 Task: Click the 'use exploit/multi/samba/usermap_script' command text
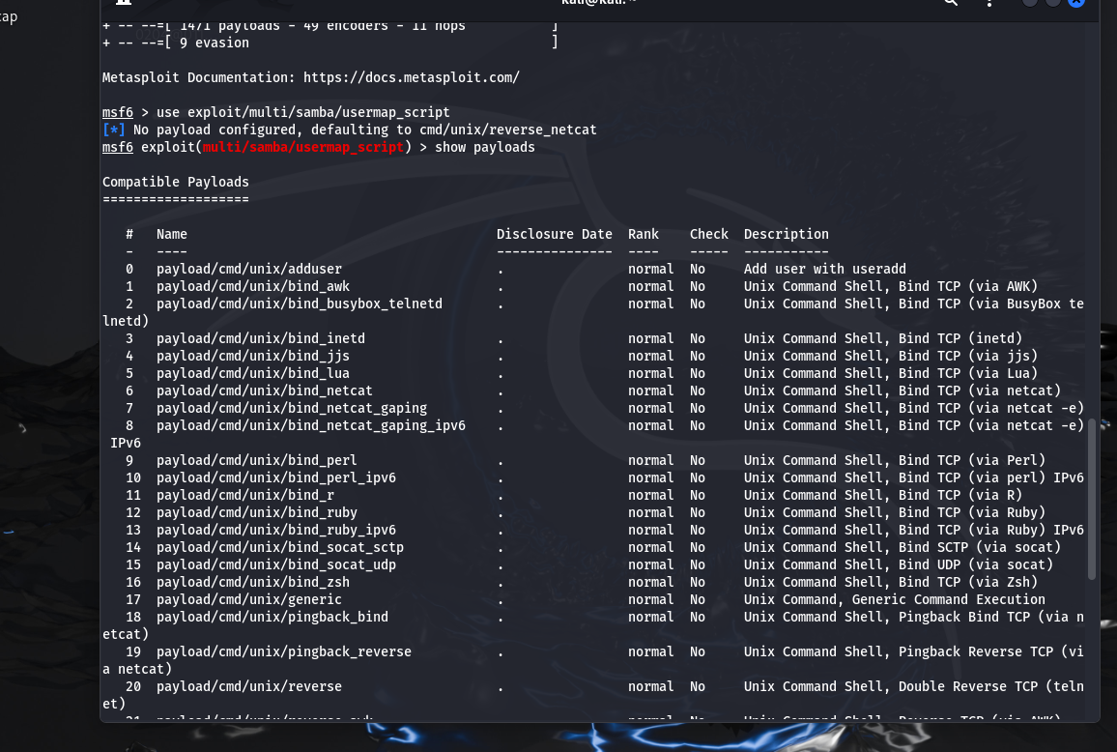[302, 112]
